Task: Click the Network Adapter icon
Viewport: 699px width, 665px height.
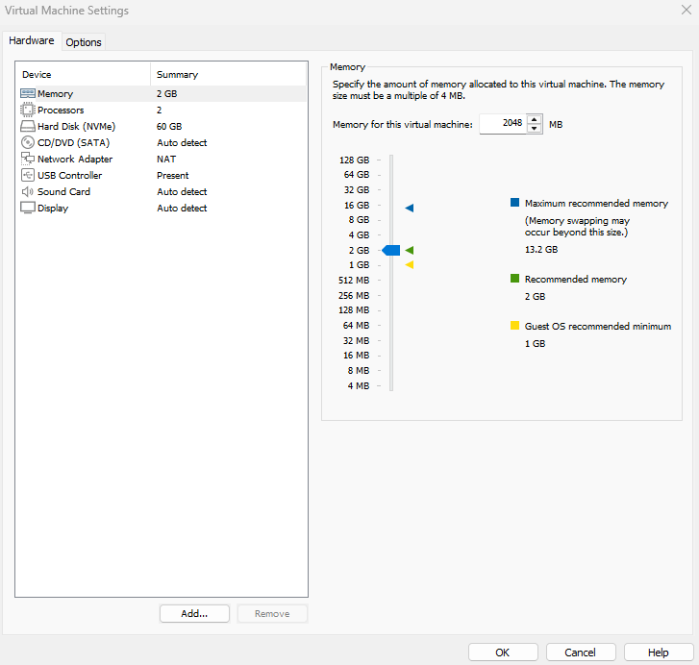Action: point(28,159)
